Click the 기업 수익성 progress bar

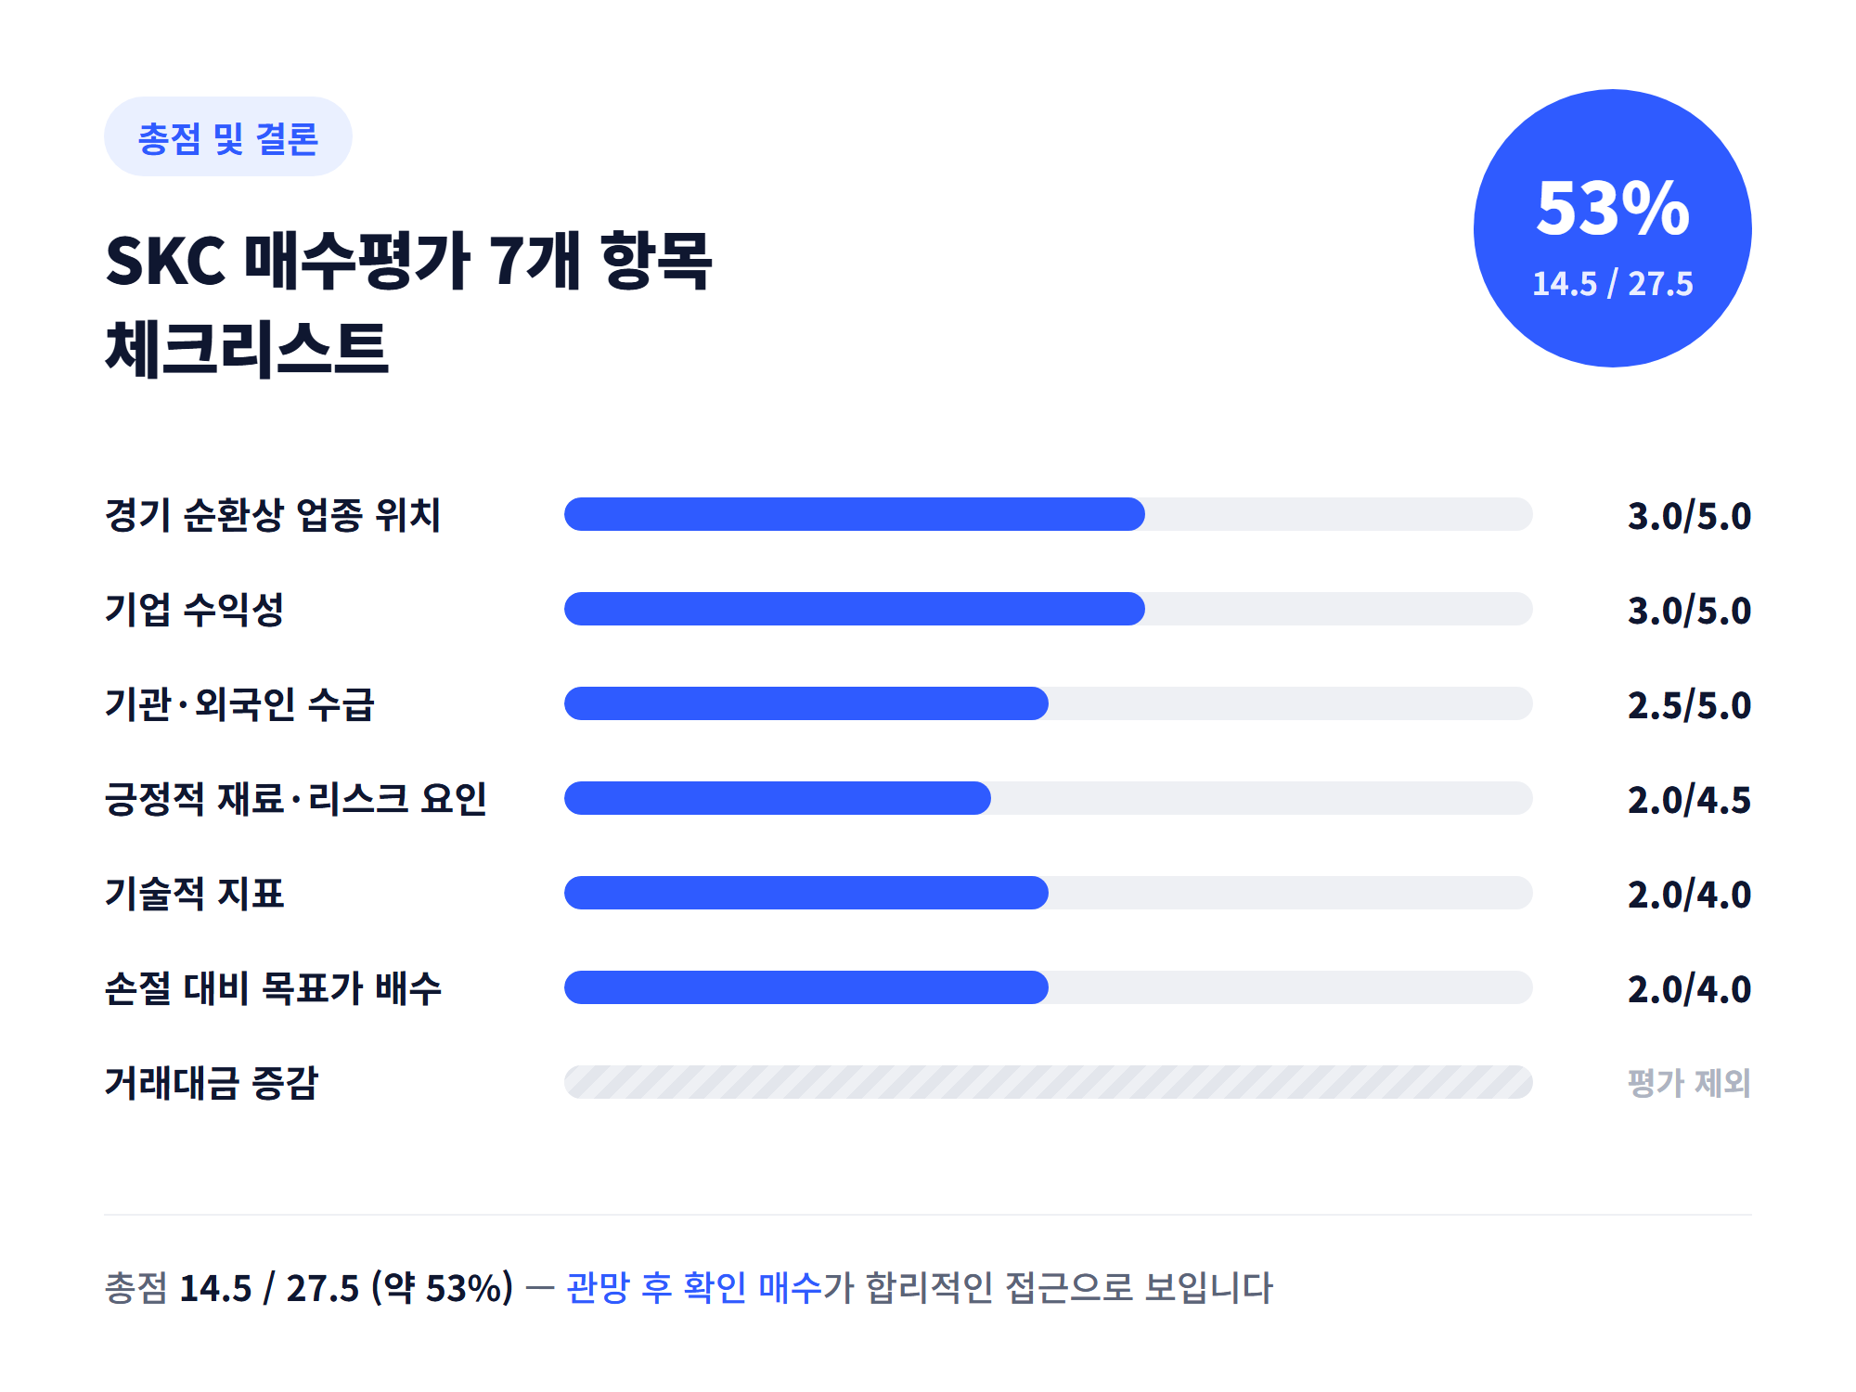[1048, 609]
